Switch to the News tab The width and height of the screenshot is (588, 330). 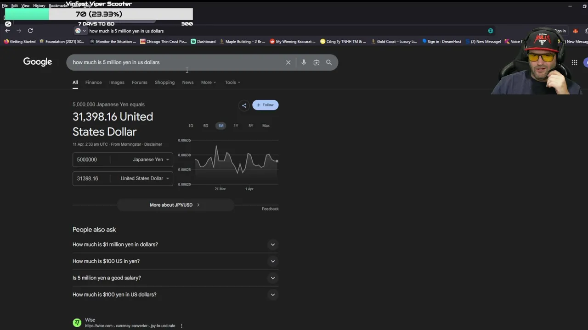[x=188, y=82]
